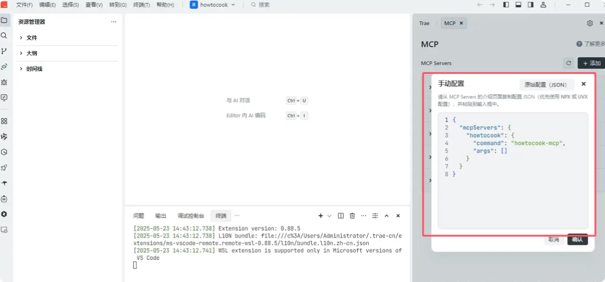Image resolution: width=605 pixels, height=282 pixels.
Task: Open the Explorer folder icon in activity bar
Action: click(4, 20)
